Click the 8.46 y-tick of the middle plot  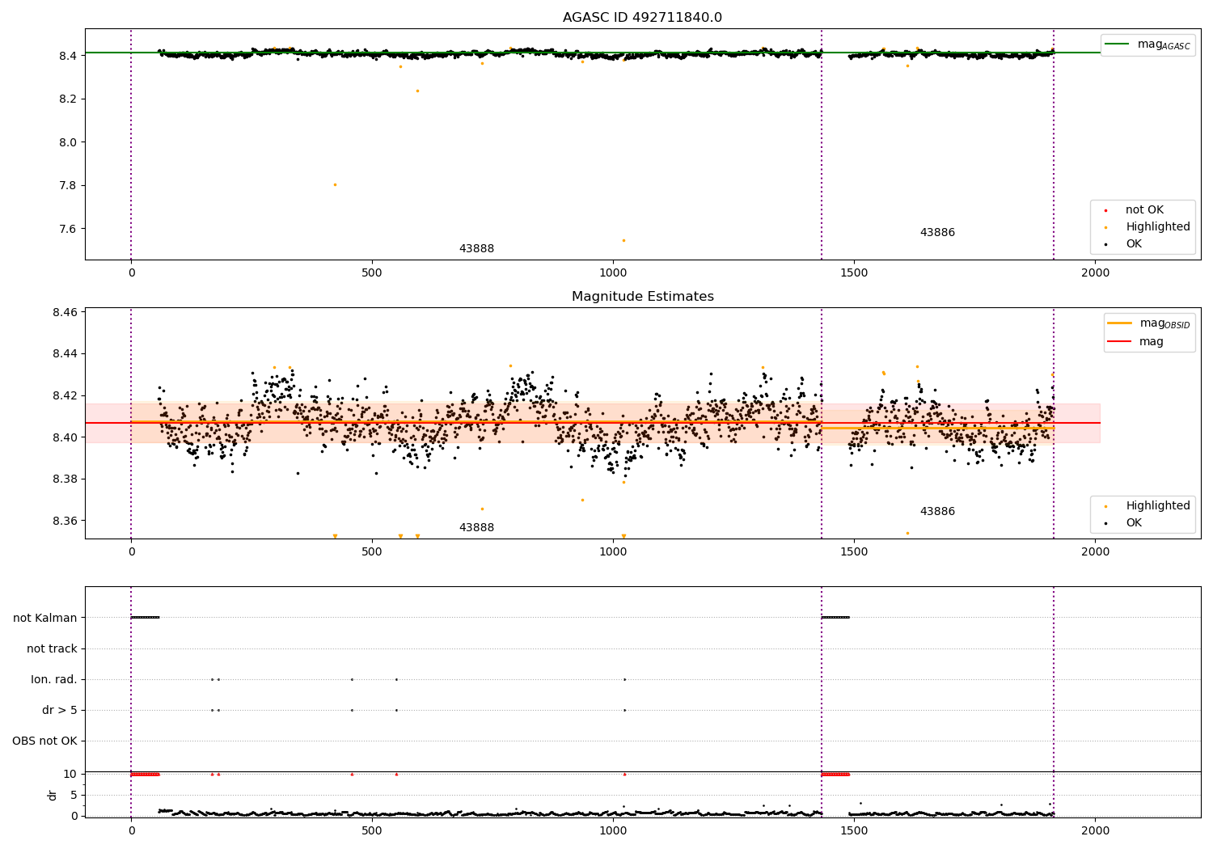(x=65, y=312)
